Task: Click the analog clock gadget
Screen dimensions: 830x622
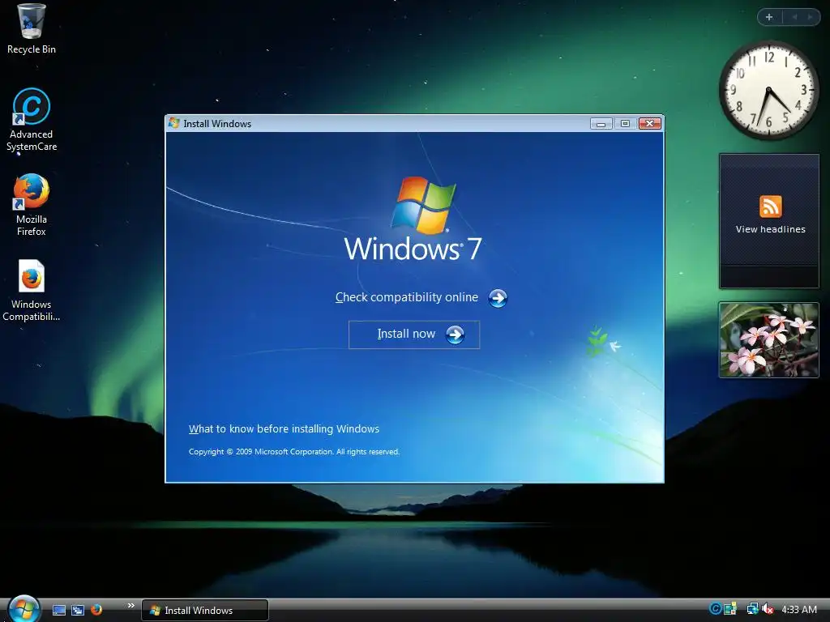Action: (x=768, y=90)
